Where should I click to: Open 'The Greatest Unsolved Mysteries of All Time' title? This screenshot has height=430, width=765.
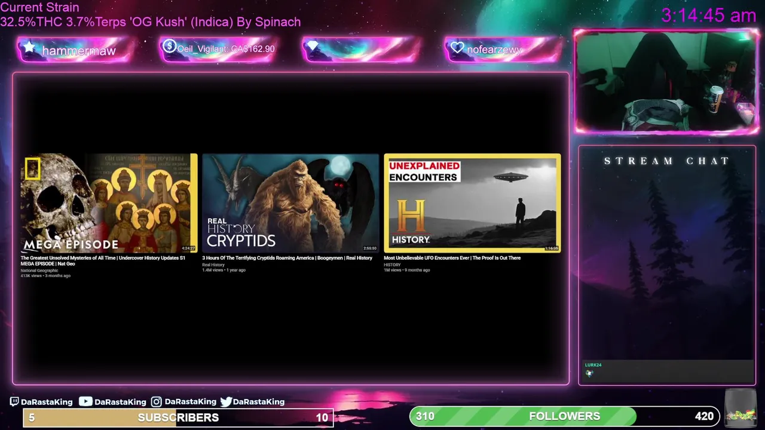[103, 260]
